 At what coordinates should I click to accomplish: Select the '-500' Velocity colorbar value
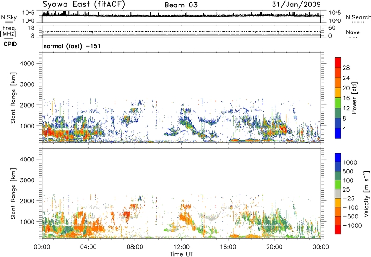351,217
